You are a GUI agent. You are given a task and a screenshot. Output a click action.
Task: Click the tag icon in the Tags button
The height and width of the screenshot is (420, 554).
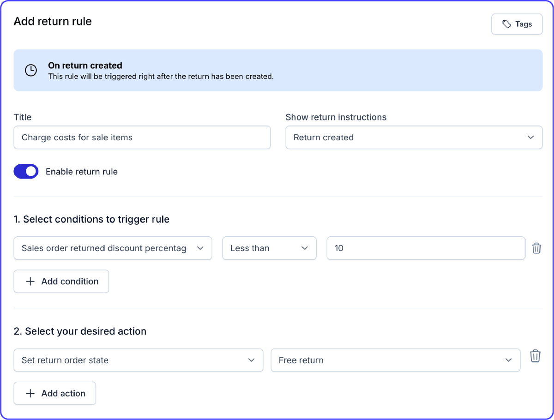click(506, 24)
